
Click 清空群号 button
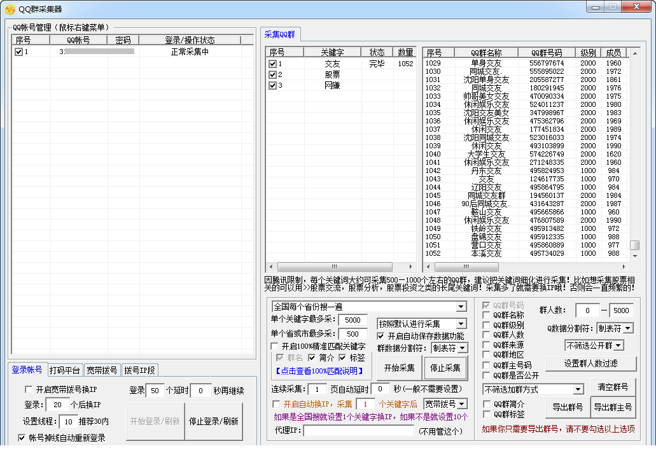coord(613,387)
